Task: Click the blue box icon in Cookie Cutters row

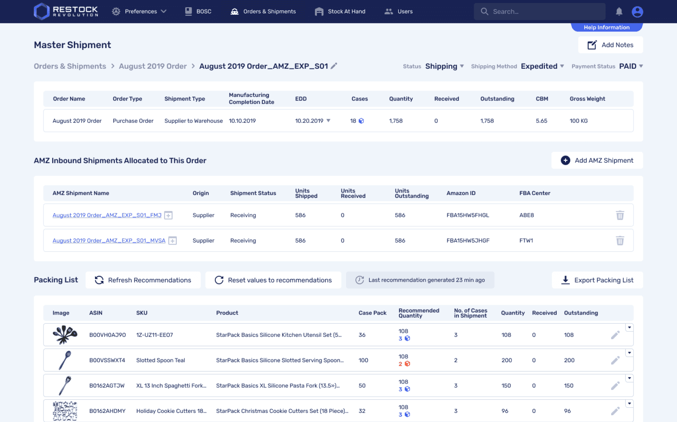Action: 407,414
